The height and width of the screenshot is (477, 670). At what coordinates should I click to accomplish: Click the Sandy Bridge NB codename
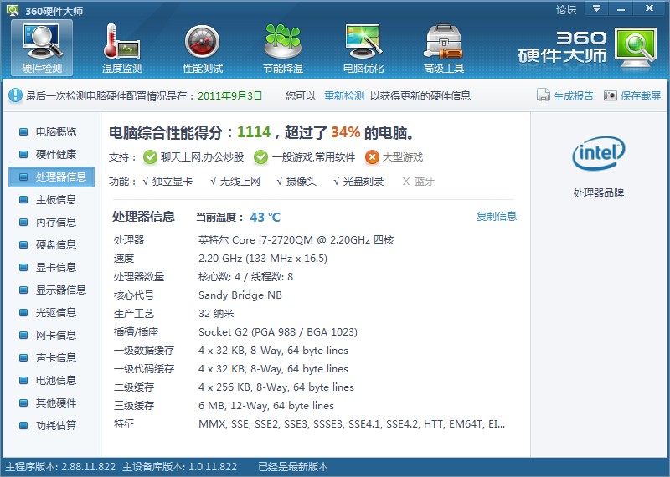click(x=240, y=295)
